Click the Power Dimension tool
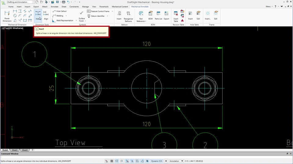The width and height of the screenshot is (293, 164). point(7,16)
